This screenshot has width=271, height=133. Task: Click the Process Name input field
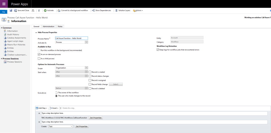click(x=71, y=38)
